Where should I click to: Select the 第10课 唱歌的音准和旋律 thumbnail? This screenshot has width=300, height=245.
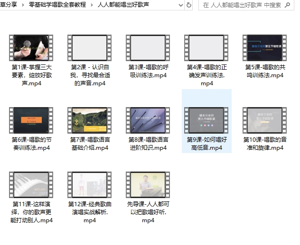pyautogui.click(x=264, y=120)
